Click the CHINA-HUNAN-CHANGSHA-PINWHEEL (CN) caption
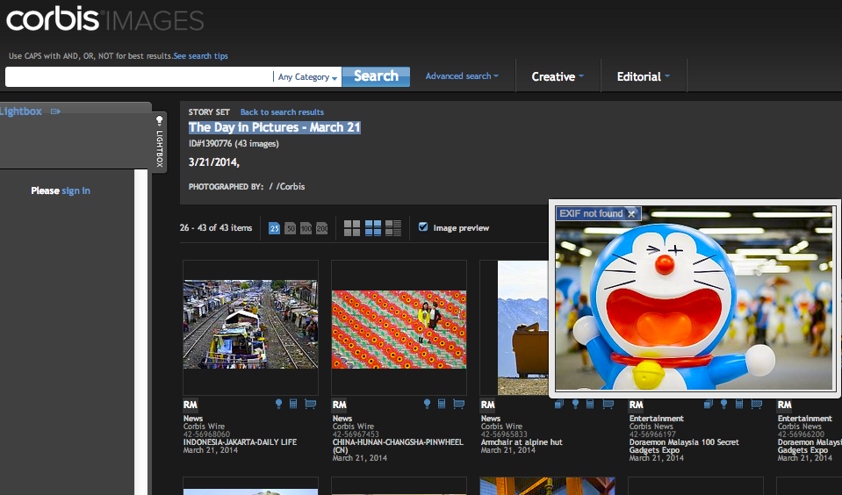842x495 pixels. pyautogui.click(x=398, y=446)
